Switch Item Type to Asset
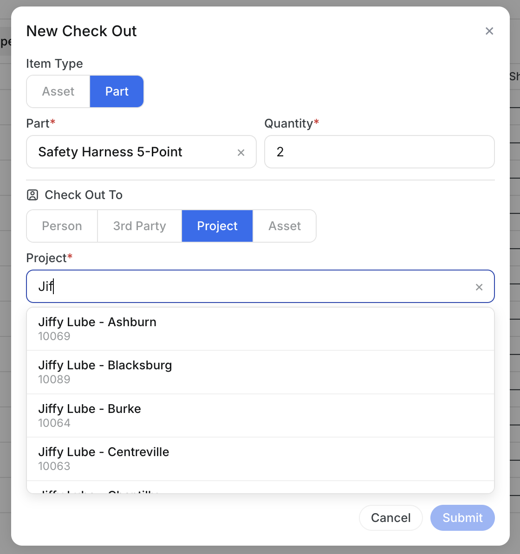 click(x=58, y=91)
